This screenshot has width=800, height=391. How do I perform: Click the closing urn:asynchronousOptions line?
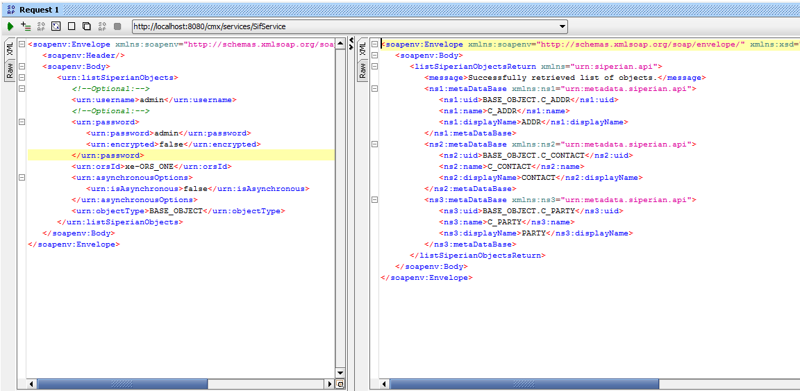[x=134, y=199]
